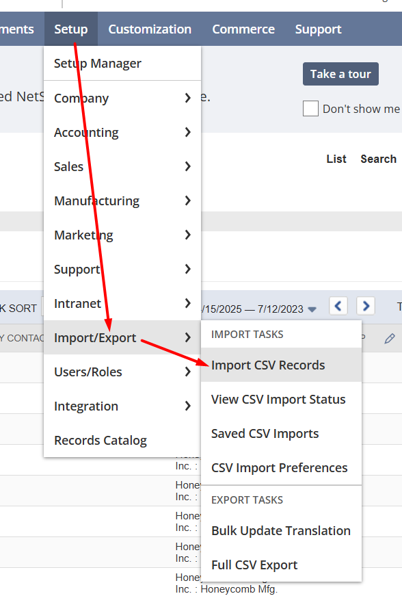Open the Search link
The image size is (402, 596).
click(378, 159)
